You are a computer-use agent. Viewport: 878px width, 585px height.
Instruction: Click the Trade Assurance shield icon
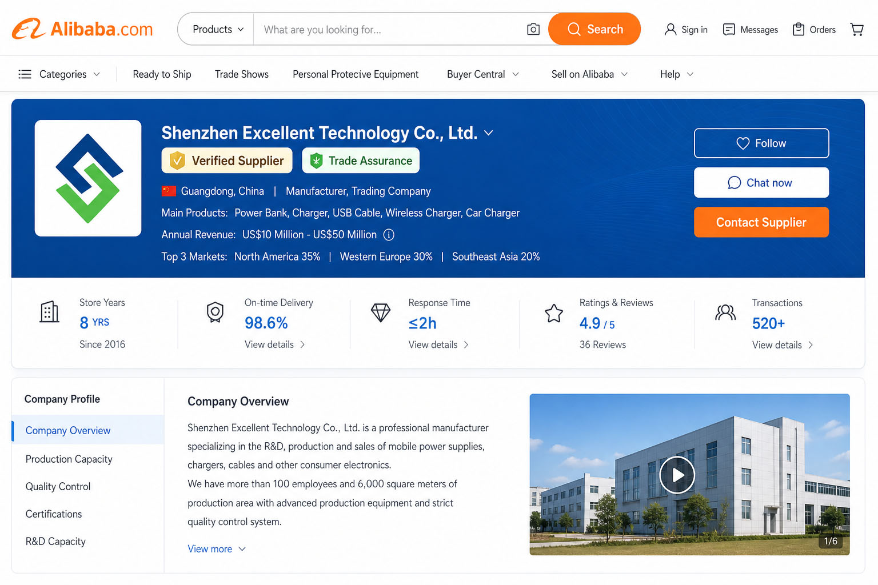(316, 161)
